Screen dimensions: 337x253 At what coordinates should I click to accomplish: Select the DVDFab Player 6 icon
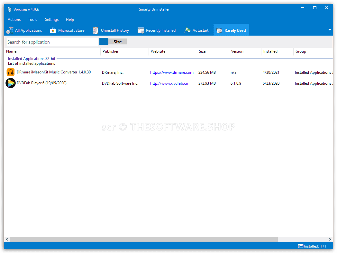click(x=11, y=83)
